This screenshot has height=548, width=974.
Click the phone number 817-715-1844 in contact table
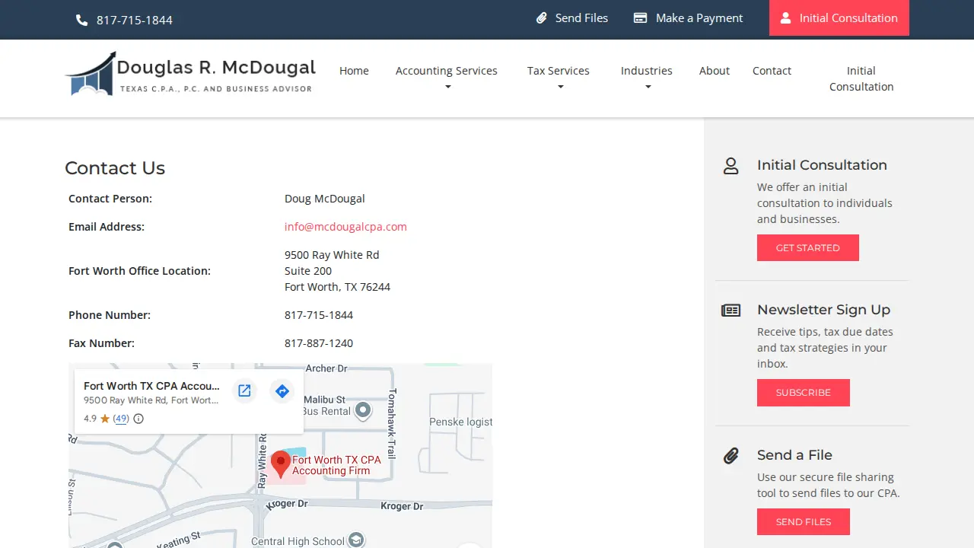[319, 315]
